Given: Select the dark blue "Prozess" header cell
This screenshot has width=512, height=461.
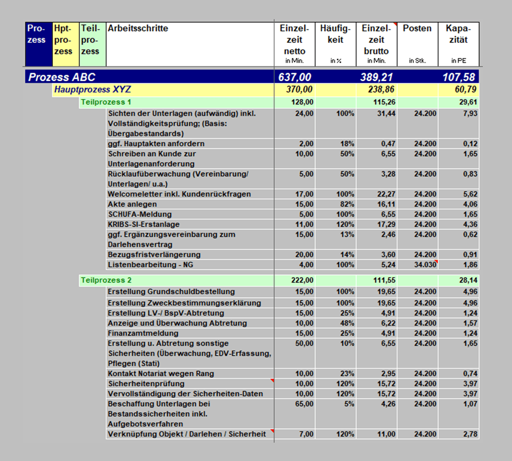Looking at the screenshot, I should (x=38, y=44).
